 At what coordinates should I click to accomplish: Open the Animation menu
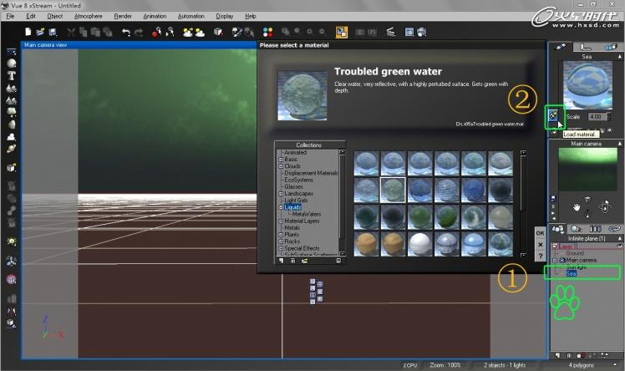coord(155,17)
